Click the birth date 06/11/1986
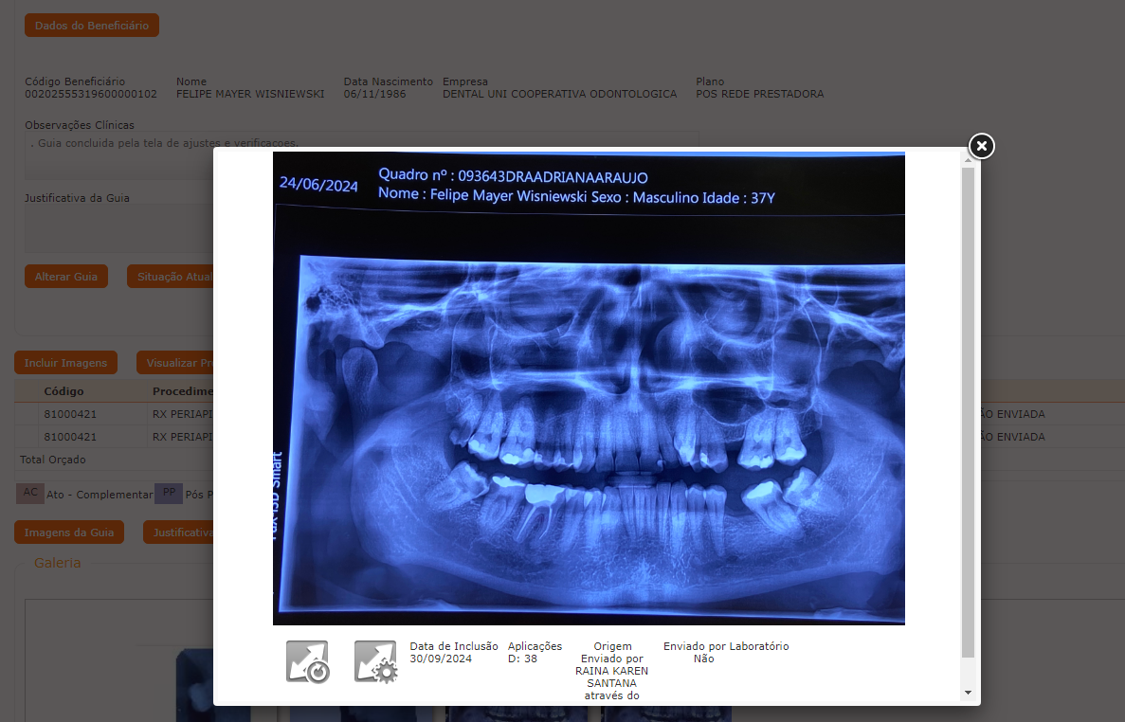 point(374,94)
